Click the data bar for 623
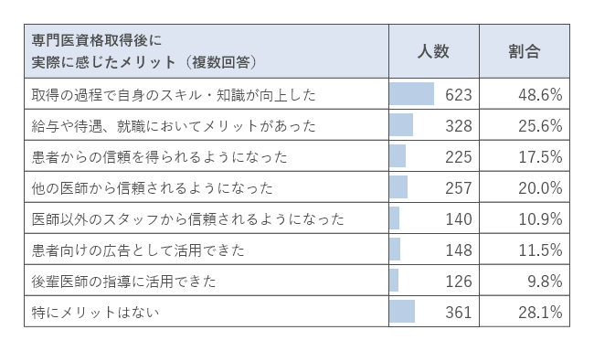 click(x=412, y=93)
